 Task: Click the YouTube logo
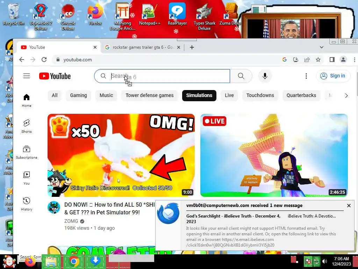click(55, 76)
